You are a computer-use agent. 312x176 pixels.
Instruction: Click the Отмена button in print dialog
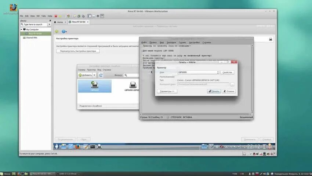pos(229,91)
